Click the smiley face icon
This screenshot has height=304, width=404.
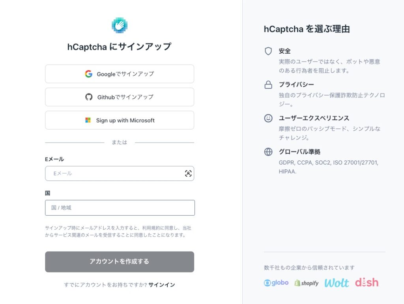click(x=268, y=118)
